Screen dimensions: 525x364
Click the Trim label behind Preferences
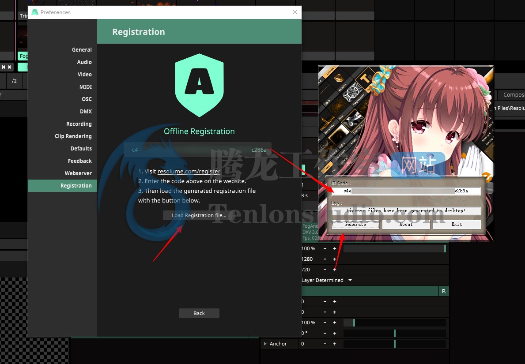(x=23, y=16)
